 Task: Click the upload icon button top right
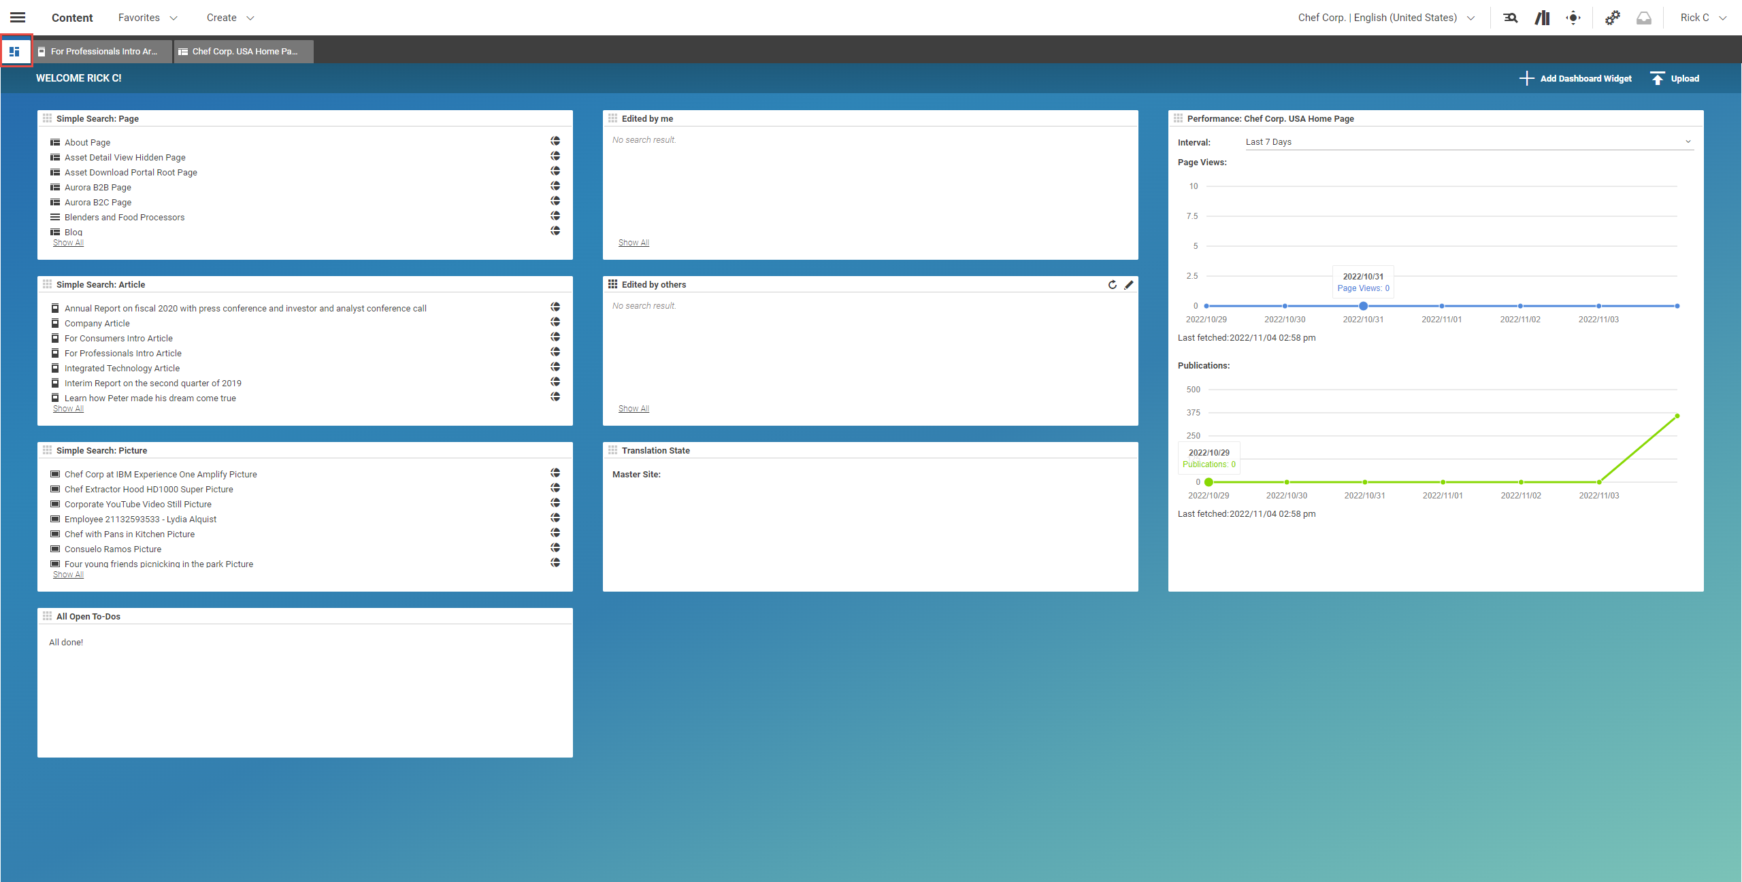[x=1659, y=79]
